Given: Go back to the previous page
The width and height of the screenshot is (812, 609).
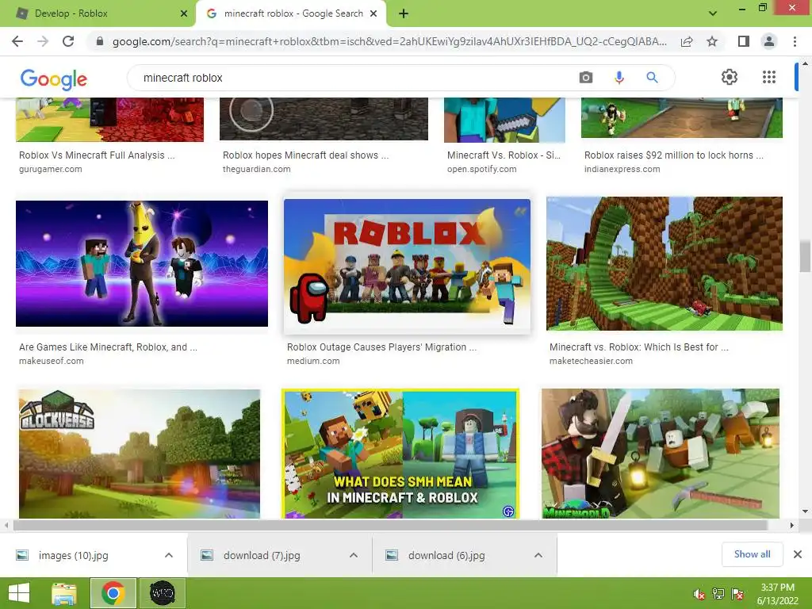Looking at the screenshot, I should click(x=17, y=41).
